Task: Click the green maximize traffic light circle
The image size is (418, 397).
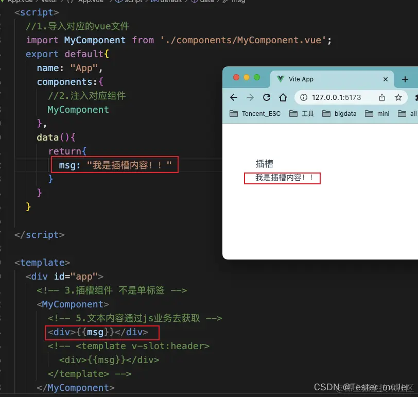Action: pyautogui.click(x=257, y=77)
